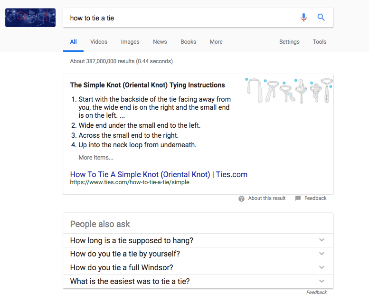Click the question mark About this result icon
The image size is (369, 303).
(x=242, y=199)
